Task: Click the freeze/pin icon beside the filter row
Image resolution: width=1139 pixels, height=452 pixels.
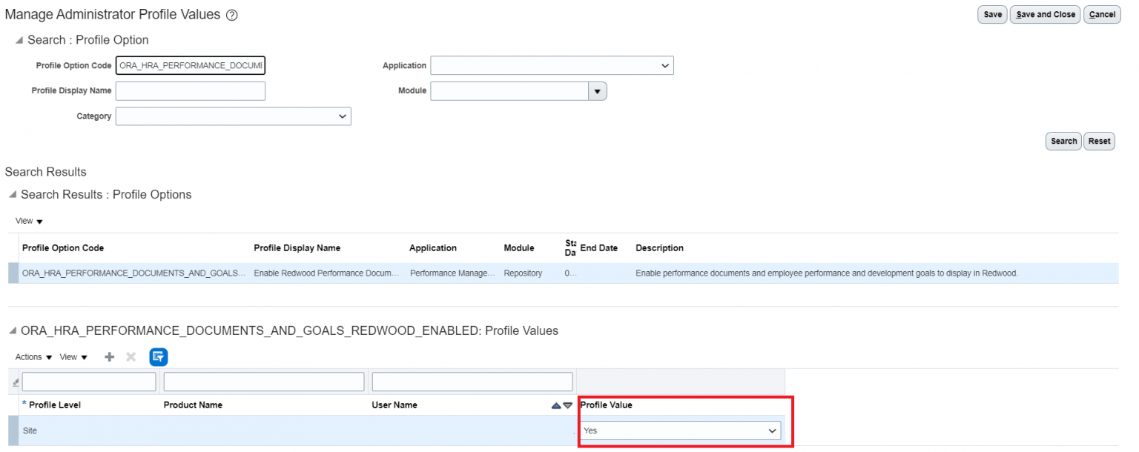Action: [x=13, y=381]
